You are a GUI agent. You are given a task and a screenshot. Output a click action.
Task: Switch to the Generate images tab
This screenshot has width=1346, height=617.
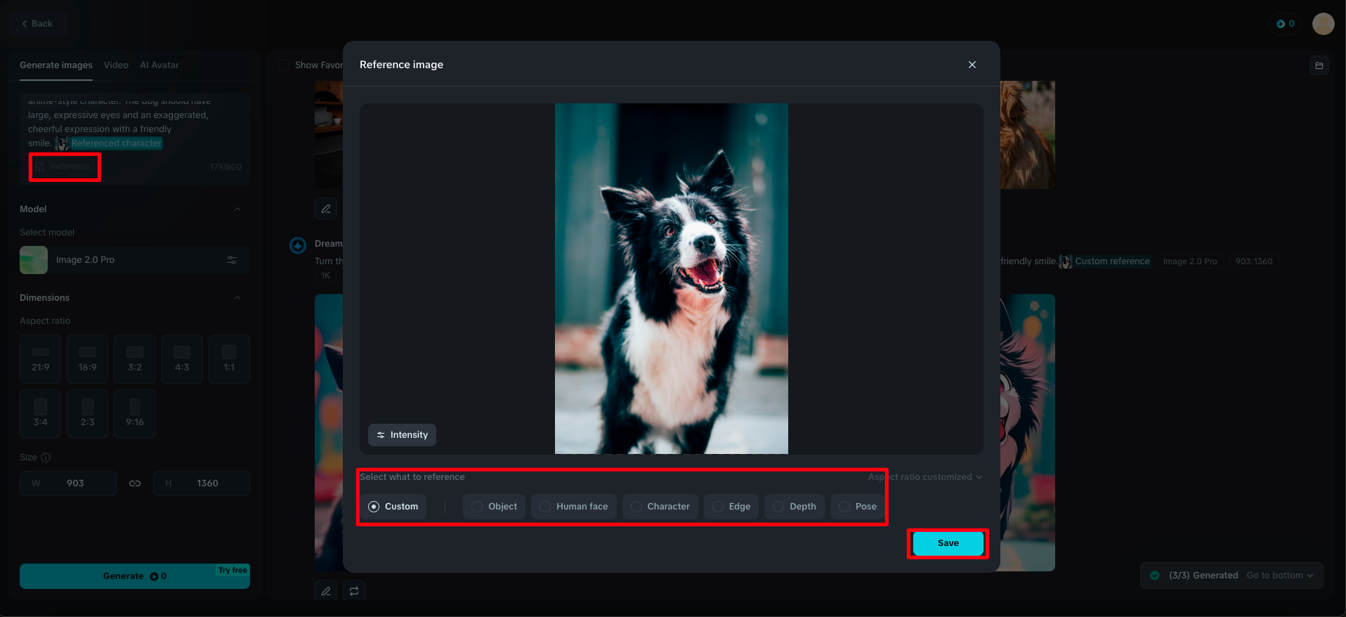56,65
